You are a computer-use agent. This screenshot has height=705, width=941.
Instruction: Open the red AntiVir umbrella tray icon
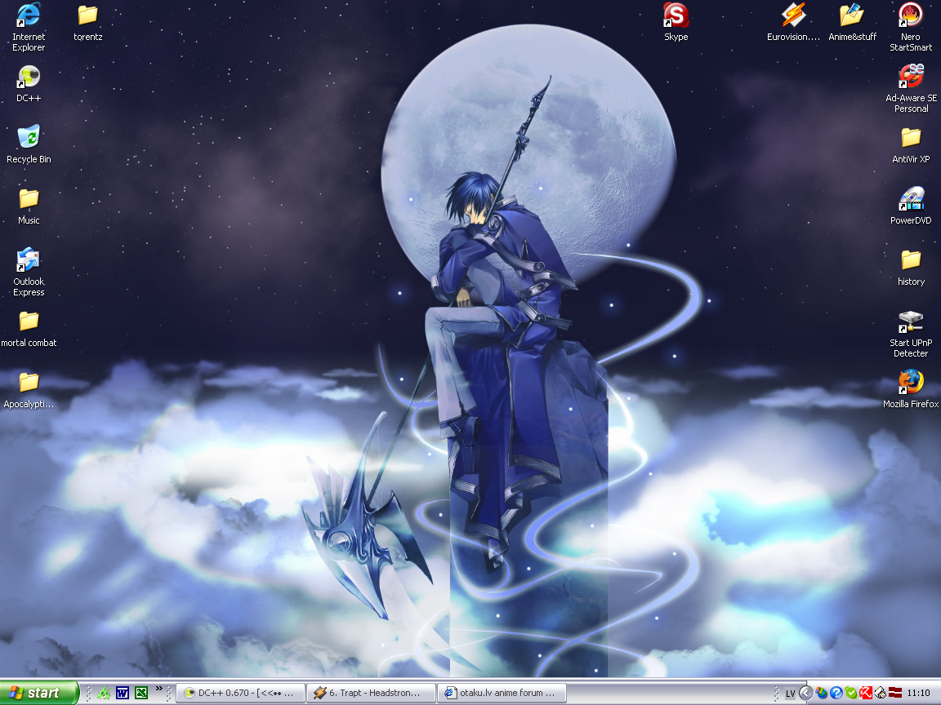[x=865, y=693]
